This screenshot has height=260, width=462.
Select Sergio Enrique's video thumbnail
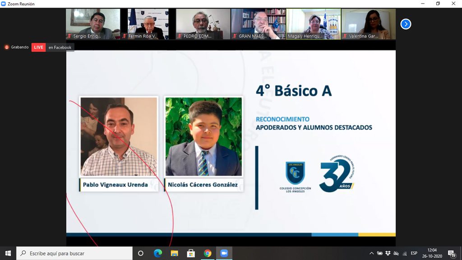93,24
